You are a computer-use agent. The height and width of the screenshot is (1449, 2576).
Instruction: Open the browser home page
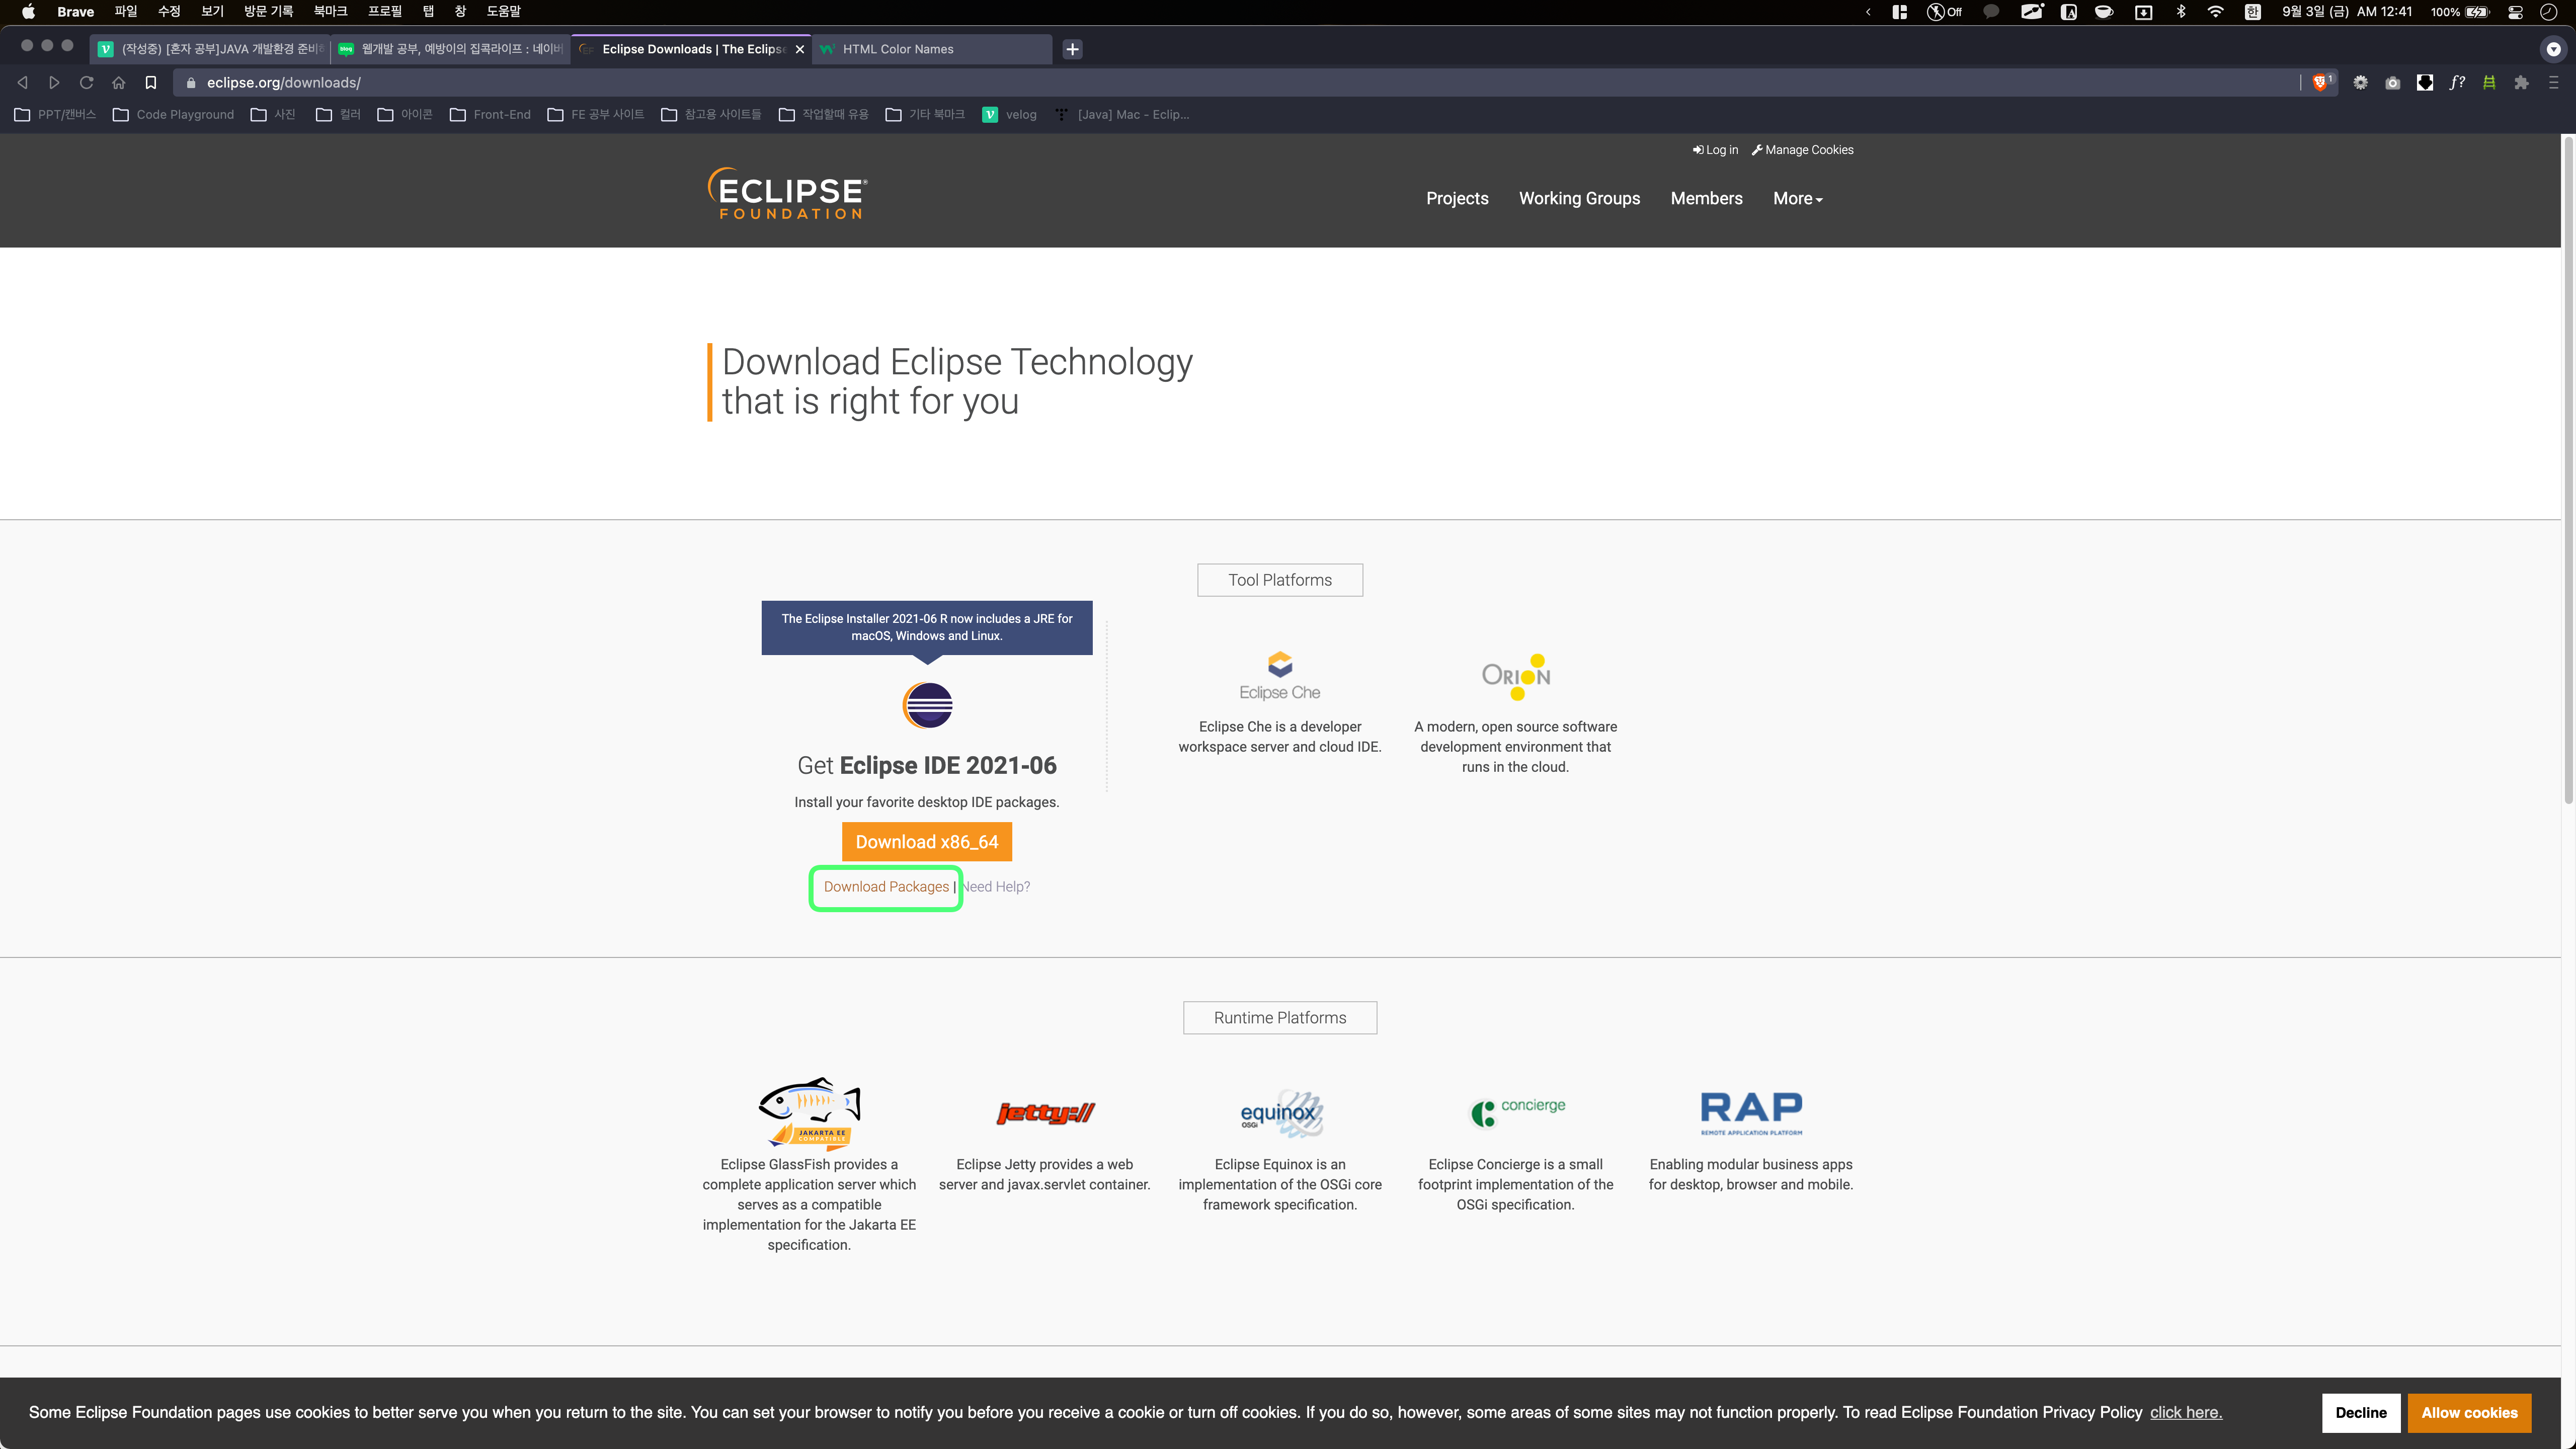[118, 83]
